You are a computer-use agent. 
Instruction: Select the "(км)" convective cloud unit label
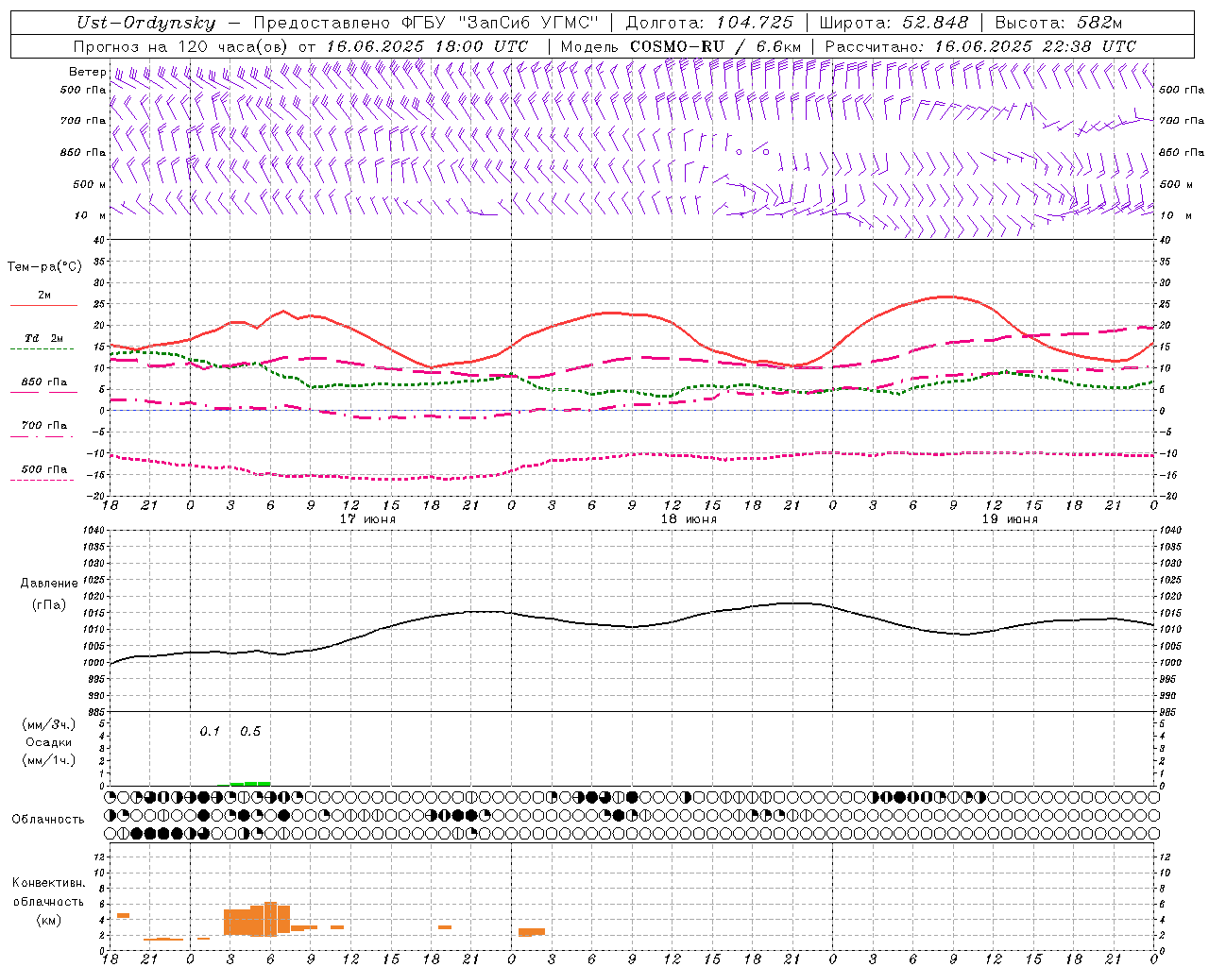[49, 920]
